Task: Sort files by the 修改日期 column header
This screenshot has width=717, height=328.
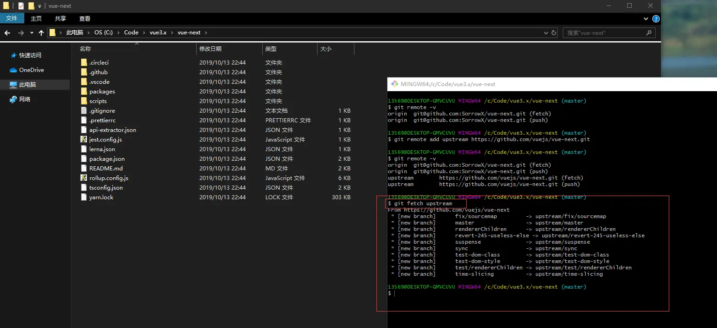Action: [210, 49]
